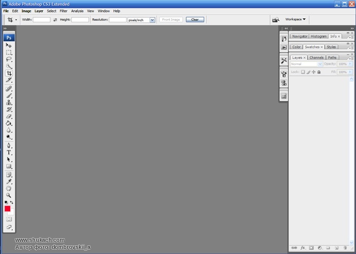Select the Healing Brush tool
Image resolution: width=356 pixels, height=254 pixels.
pos(9,89)
